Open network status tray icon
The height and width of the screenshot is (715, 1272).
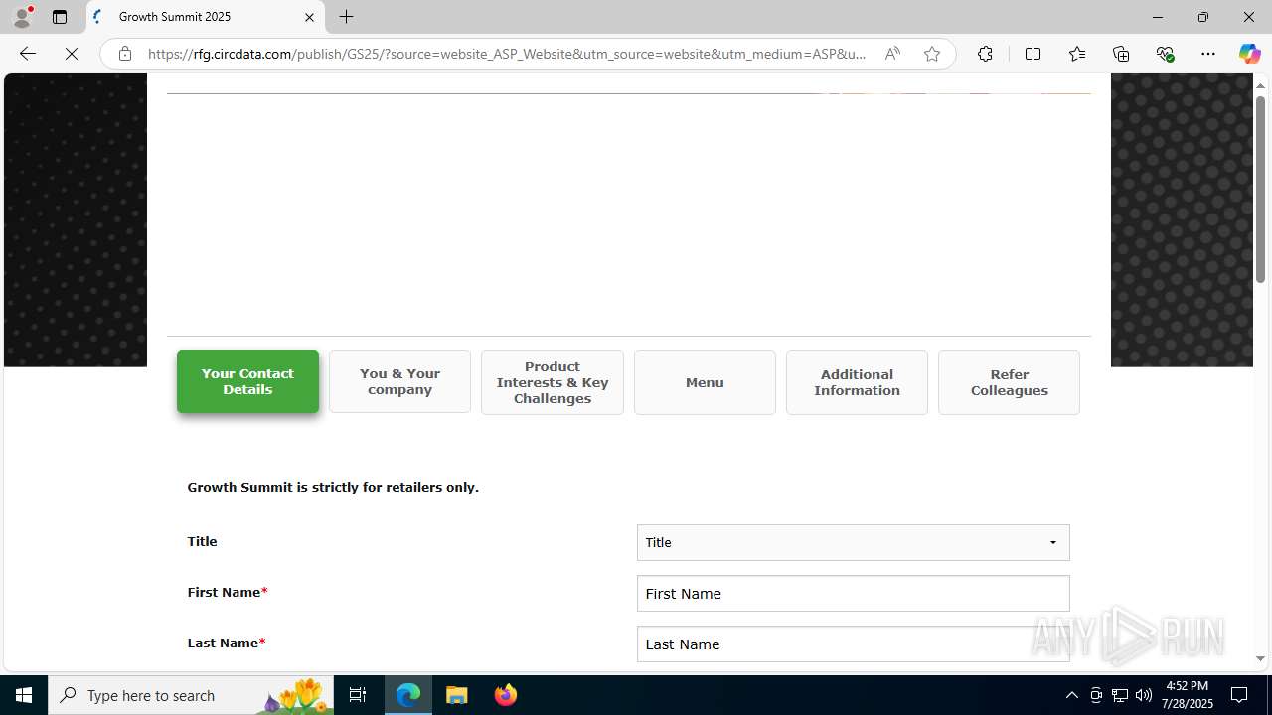point(1120,695)
